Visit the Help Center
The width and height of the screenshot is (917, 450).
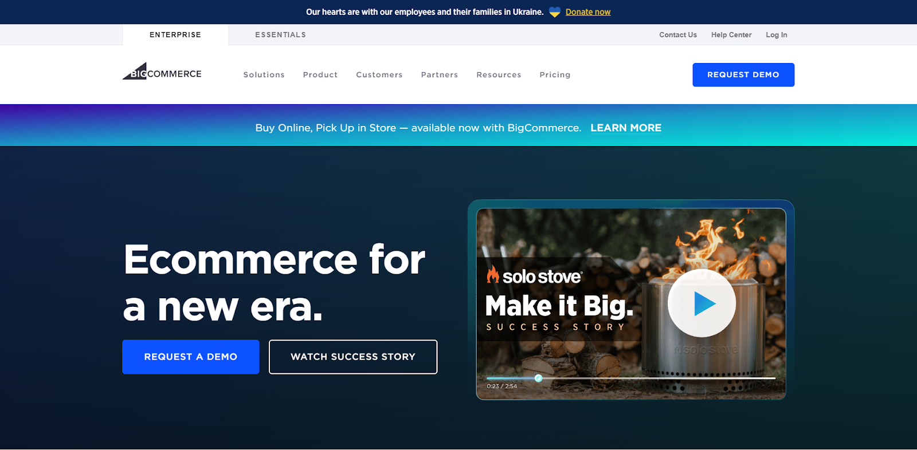click(x=731, y=35)
